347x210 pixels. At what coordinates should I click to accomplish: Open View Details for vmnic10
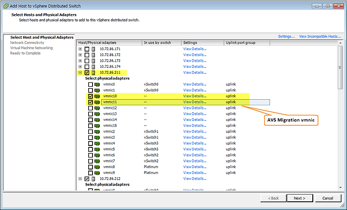click(x=195, y=96)
